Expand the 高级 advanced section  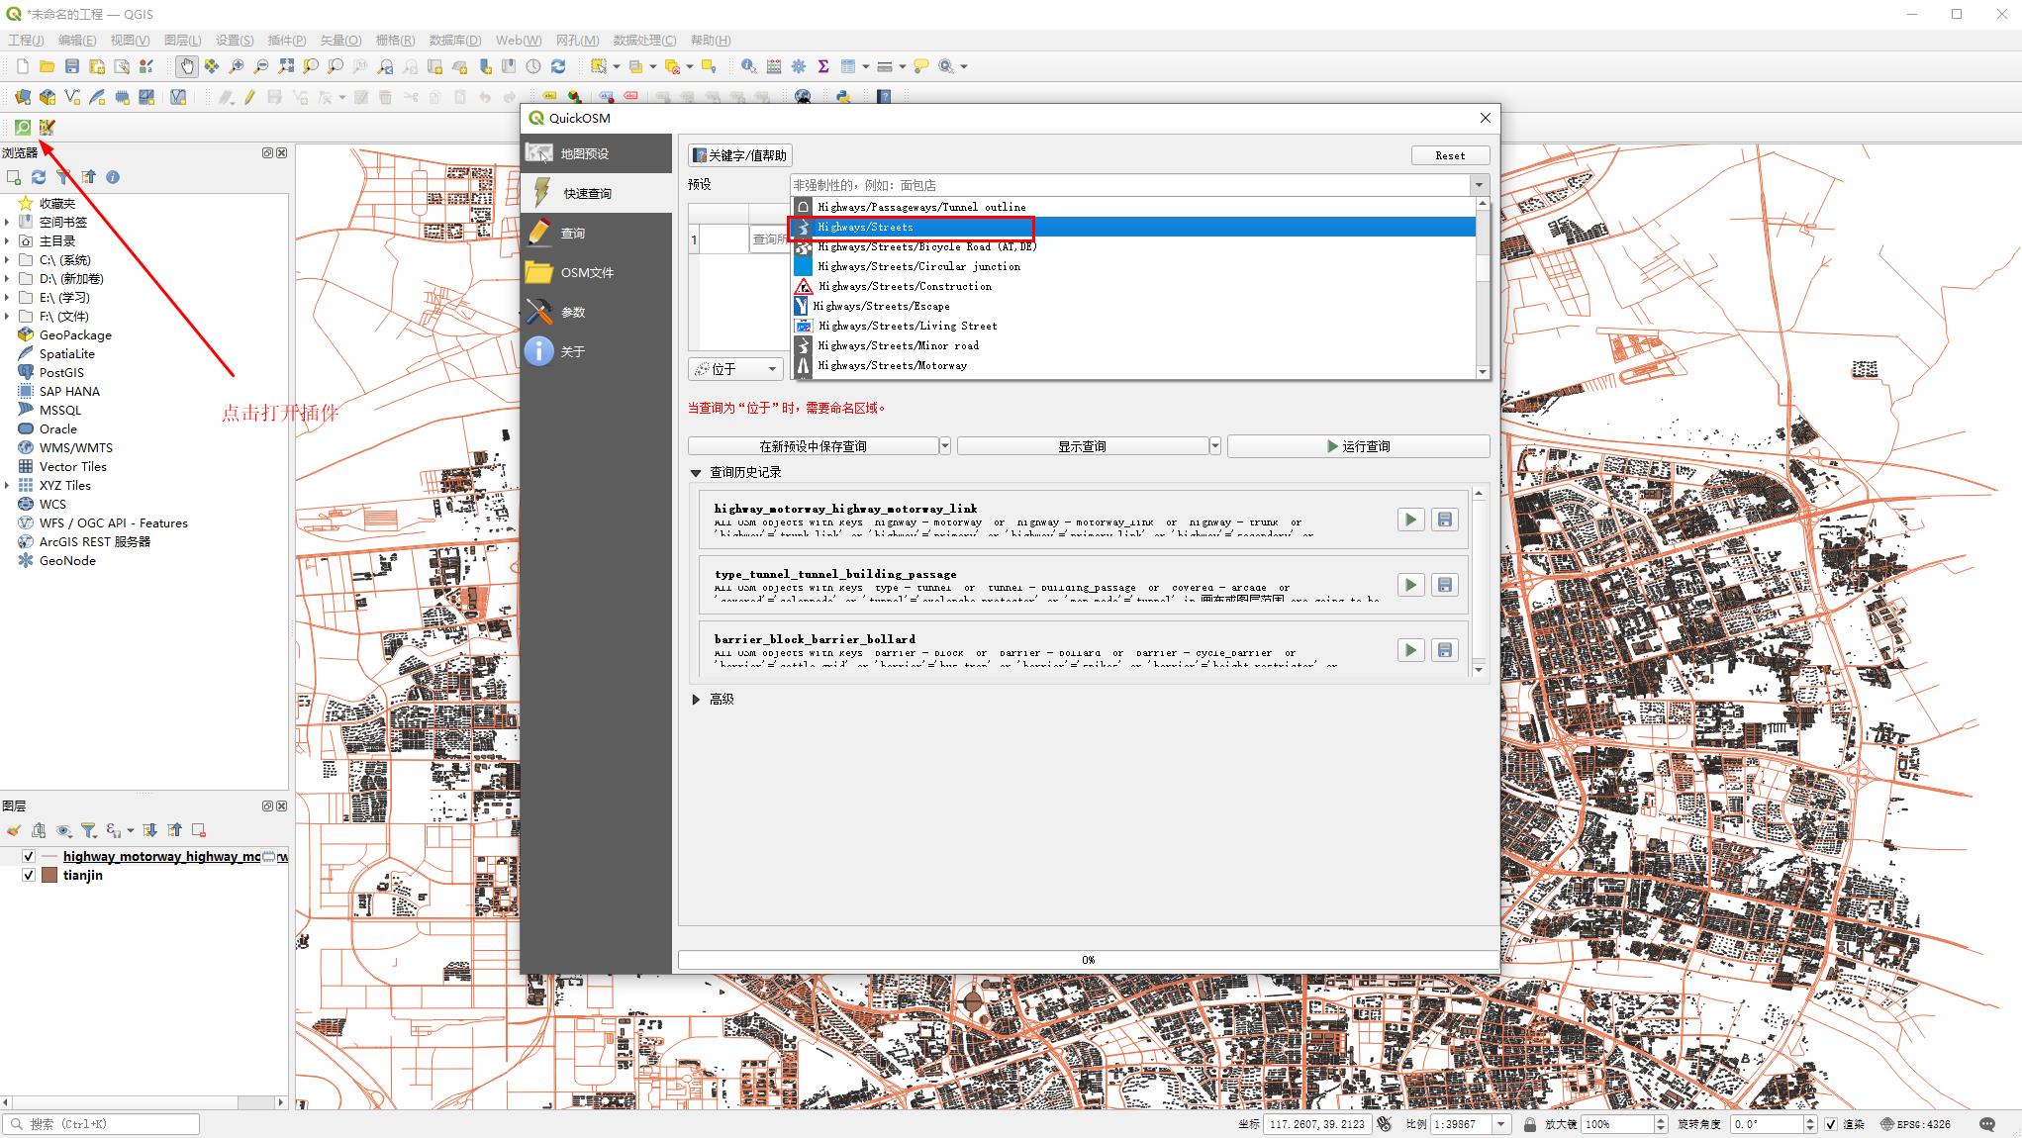[696, 699]
